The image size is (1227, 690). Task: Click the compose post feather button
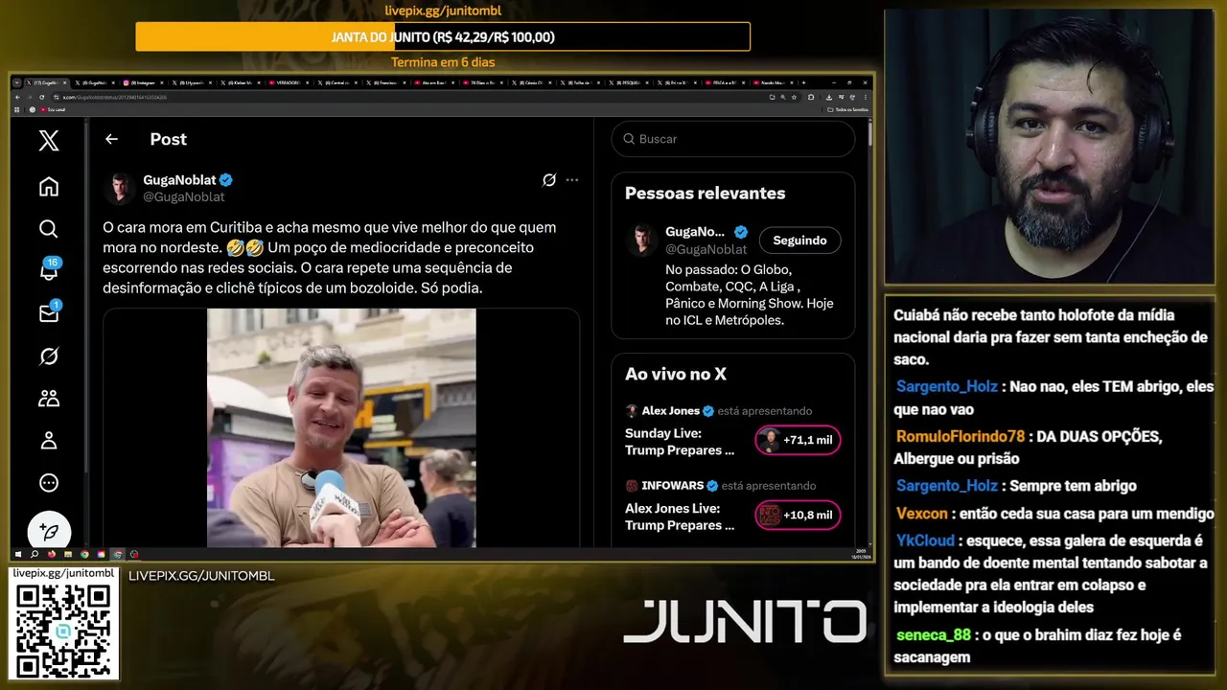[x=49, y=531]
